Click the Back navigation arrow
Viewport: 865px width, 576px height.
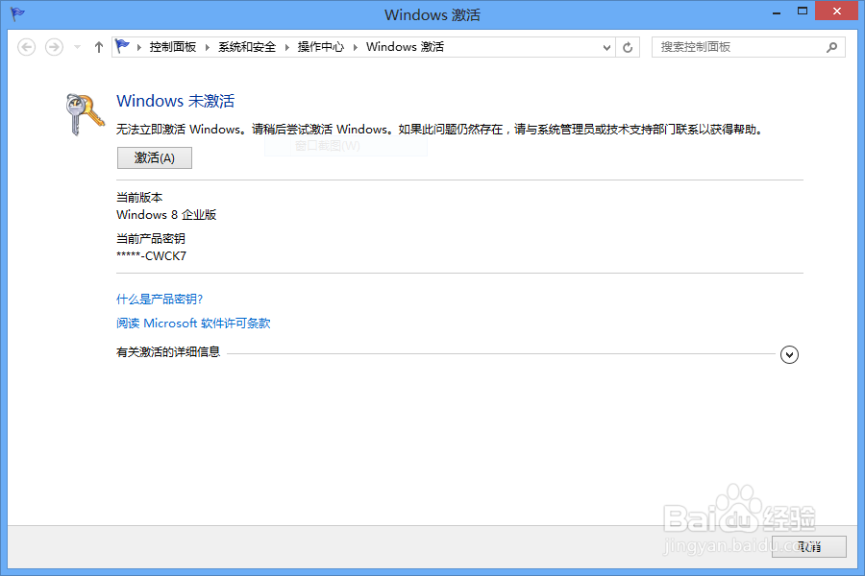(x=27, y=47)
